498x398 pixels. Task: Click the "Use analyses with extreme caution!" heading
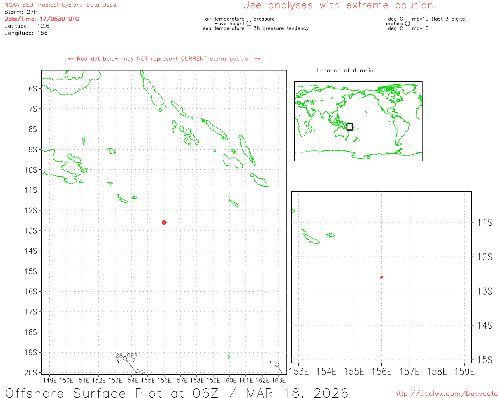point(339,5)
